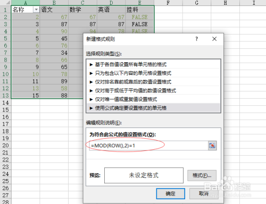
Task: Select column E header
Action: coord(140,3)
